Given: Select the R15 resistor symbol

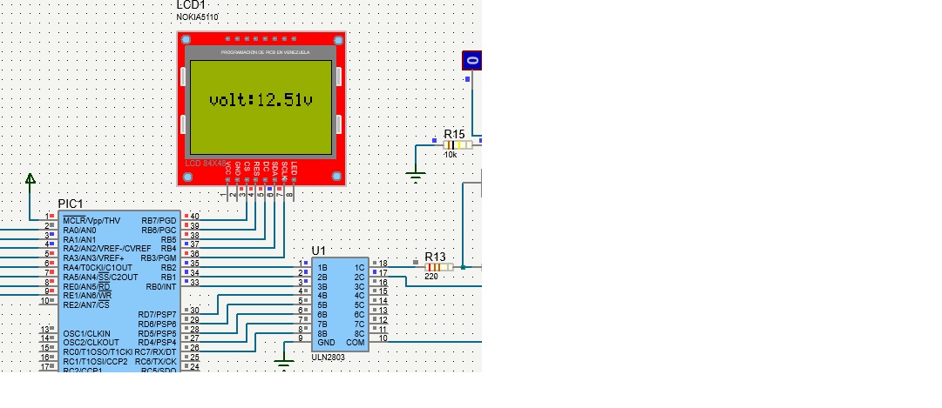Looking at the screenshot, I should (457, 144).
